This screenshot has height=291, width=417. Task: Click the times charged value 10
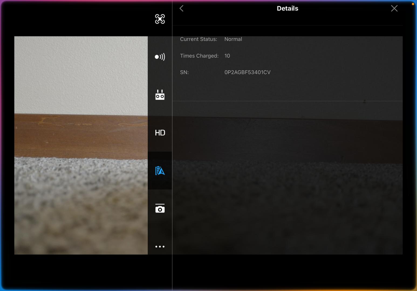(x=227, y=56)
